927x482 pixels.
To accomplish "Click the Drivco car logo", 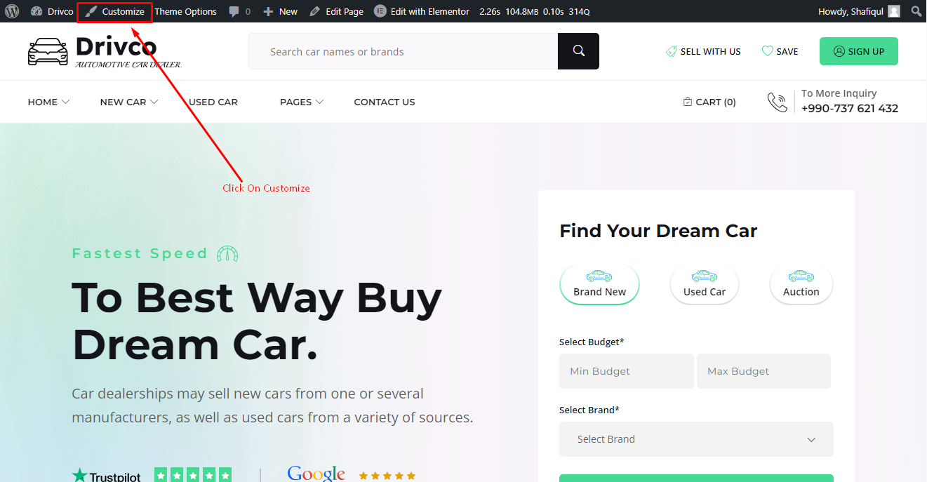I will pyautogui.click(x=105, y=52).
